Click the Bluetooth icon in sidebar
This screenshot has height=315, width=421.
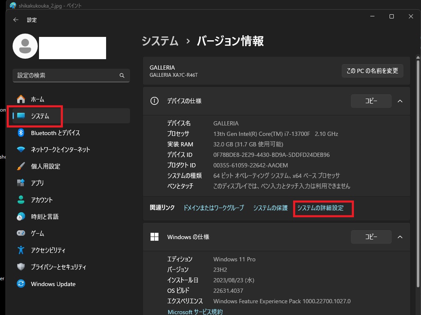[21, 133]
